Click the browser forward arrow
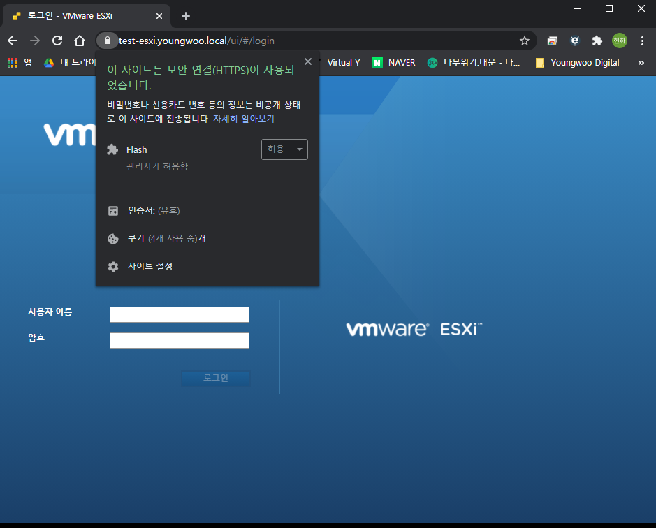Viewport: 656px width, 528px height. coord(35,41)
